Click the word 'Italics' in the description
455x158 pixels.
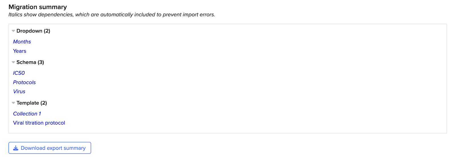click(x=15, y=14)
